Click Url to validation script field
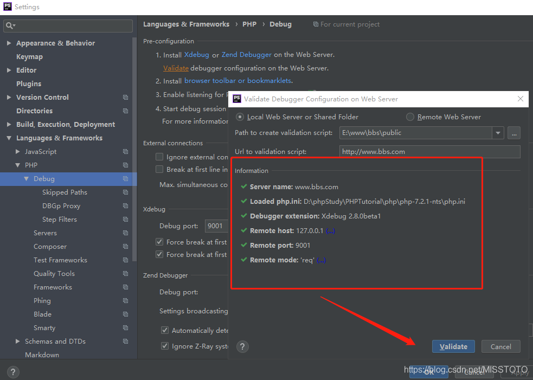 [429, 152]
